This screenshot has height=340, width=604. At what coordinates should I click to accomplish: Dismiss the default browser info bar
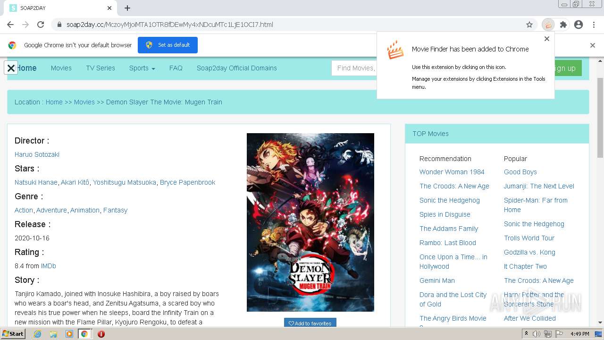click(593, 45)
